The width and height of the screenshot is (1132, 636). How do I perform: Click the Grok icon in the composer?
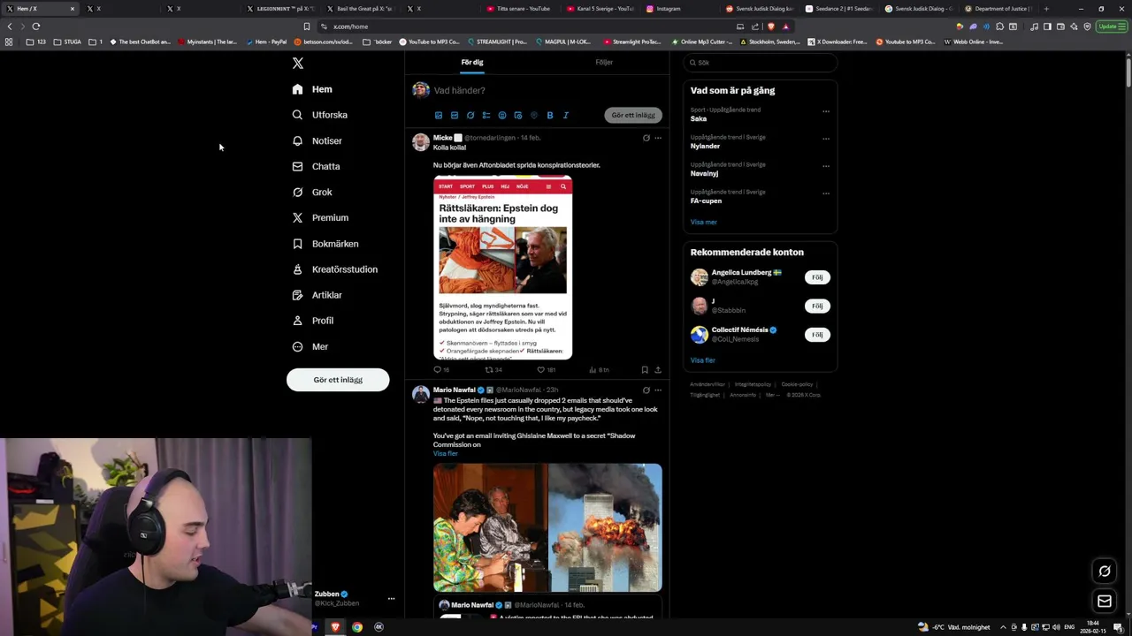coord(470,115)
